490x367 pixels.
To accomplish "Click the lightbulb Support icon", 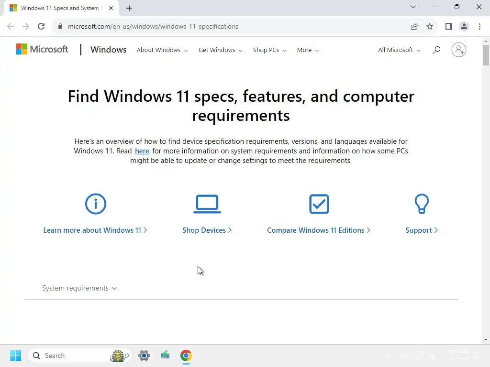I will [x=421, y=204].
